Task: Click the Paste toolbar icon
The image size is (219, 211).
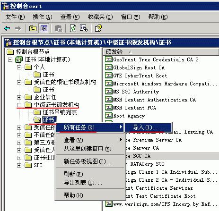Action: 58,28
